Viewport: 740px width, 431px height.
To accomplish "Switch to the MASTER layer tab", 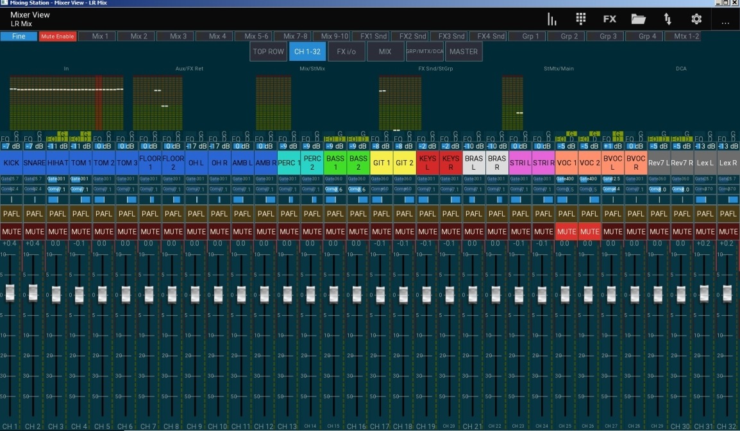I will click(x=463, y=52).
